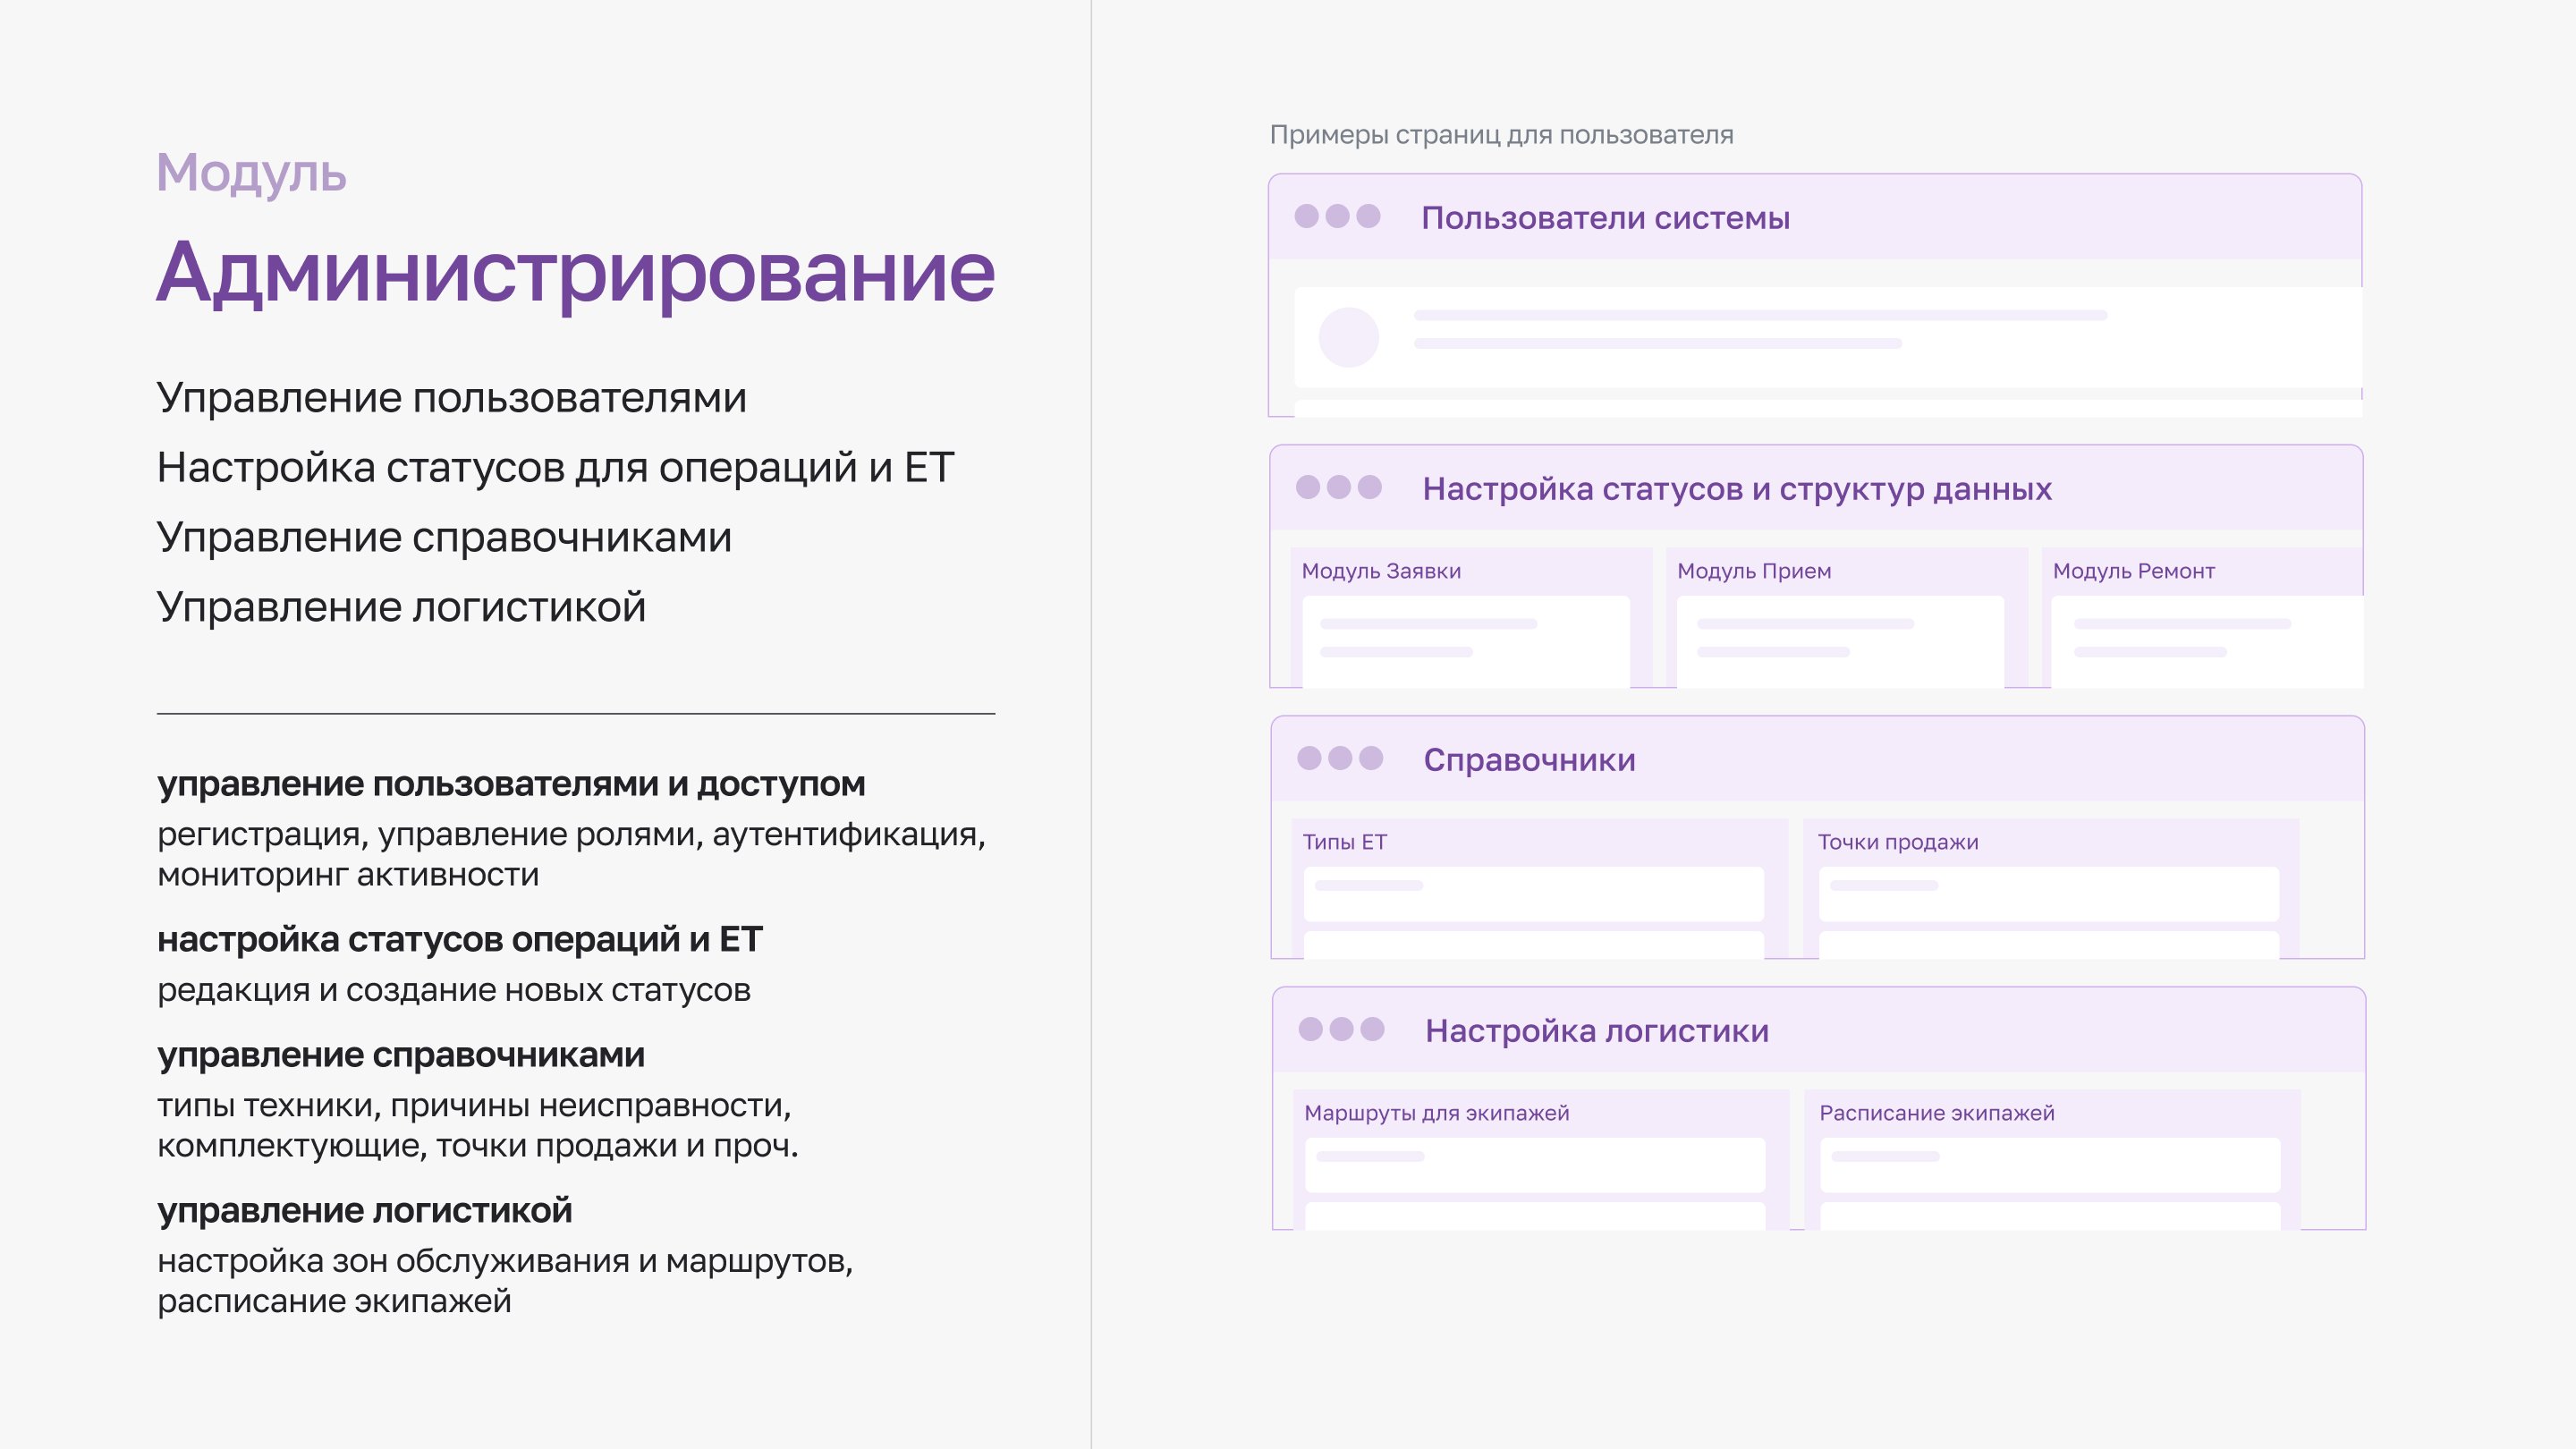Click window dots in Пользователи системы header
Viewport: 2576px width, 1449px height.
pos(1337,216)
